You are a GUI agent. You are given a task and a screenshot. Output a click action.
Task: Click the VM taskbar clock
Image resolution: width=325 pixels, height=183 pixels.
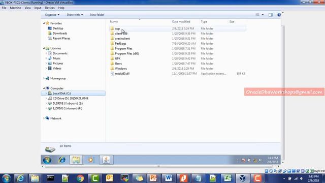(x=273, y=160)
